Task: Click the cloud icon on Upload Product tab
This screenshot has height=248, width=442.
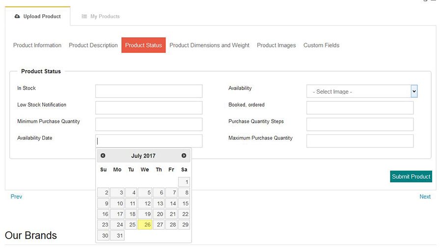Action: 18,16
